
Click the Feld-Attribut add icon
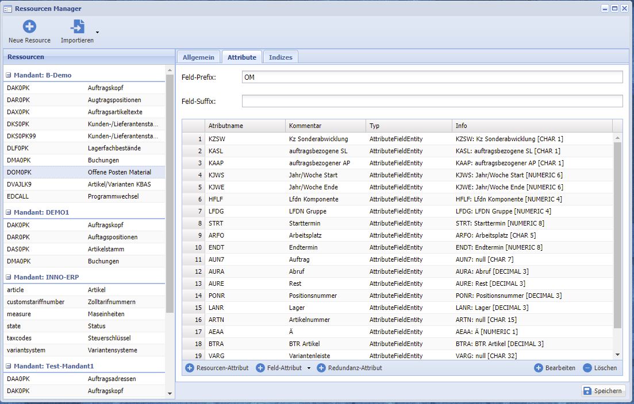click(260, 368)
